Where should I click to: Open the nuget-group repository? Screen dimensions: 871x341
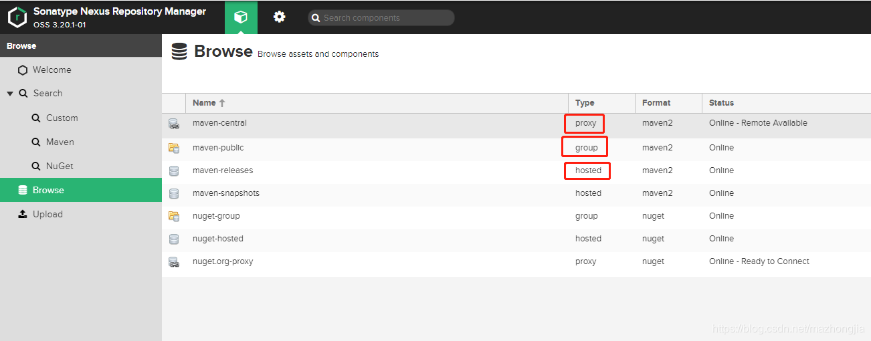[x=216, y=216]
